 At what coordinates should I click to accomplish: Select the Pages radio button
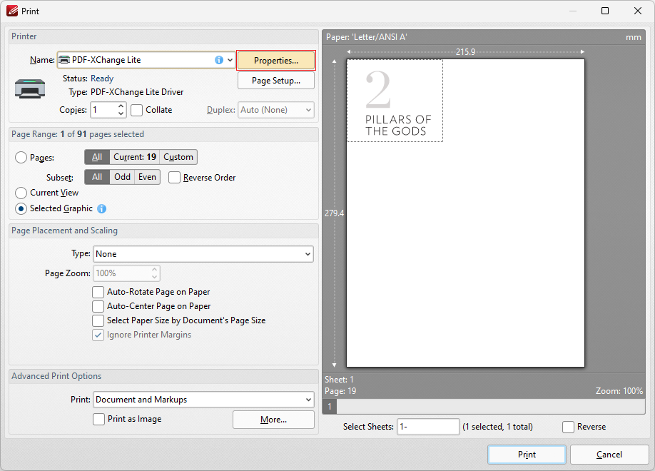pyautogui.click(x=21, y=158)
